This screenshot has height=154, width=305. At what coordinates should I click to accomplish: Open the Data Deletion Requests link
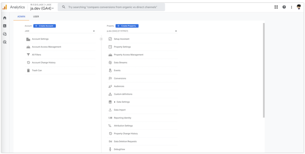125,142
